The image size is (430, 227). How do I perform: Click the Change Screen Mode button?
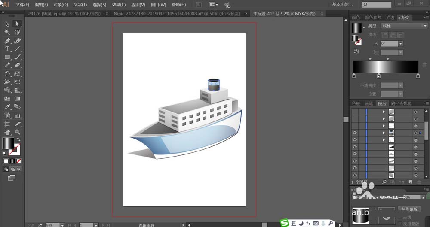pos(12,178)
